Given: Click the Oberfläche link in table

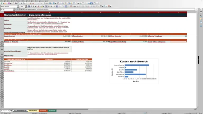Looking at the screenshot, I should (x=8, y=65).
